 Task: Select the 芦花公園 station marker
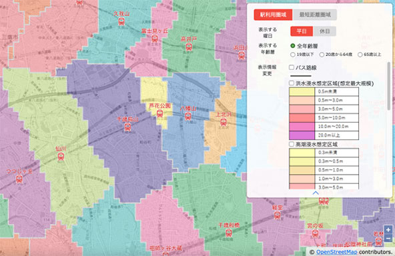[159, 113]
